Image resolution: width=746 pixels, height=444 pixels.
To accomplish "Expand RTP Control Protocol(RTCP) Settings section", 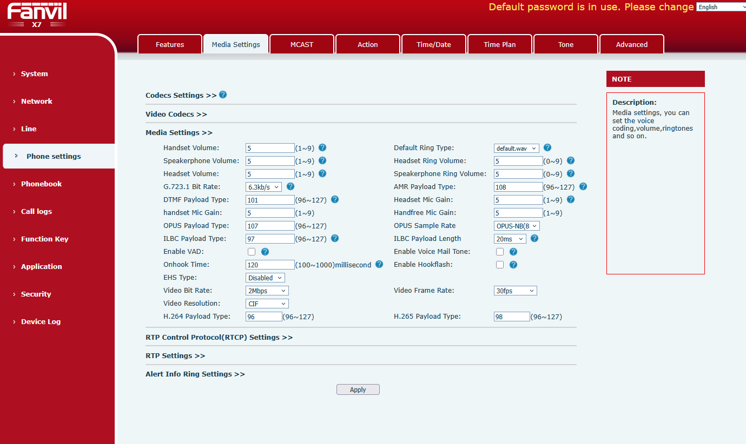I will point(219,337).
